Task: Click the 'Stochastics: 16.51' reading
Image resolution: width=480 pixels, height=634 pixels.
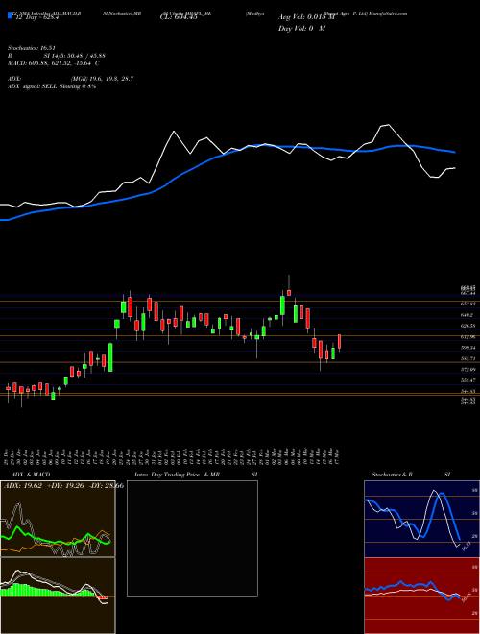Action: click(32, 48)
